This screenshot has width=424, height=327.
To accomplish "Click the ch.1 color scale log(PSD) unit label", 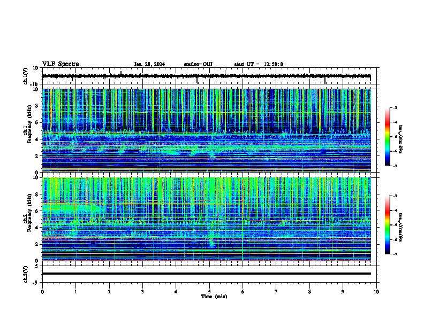I will tap(401, 139).
